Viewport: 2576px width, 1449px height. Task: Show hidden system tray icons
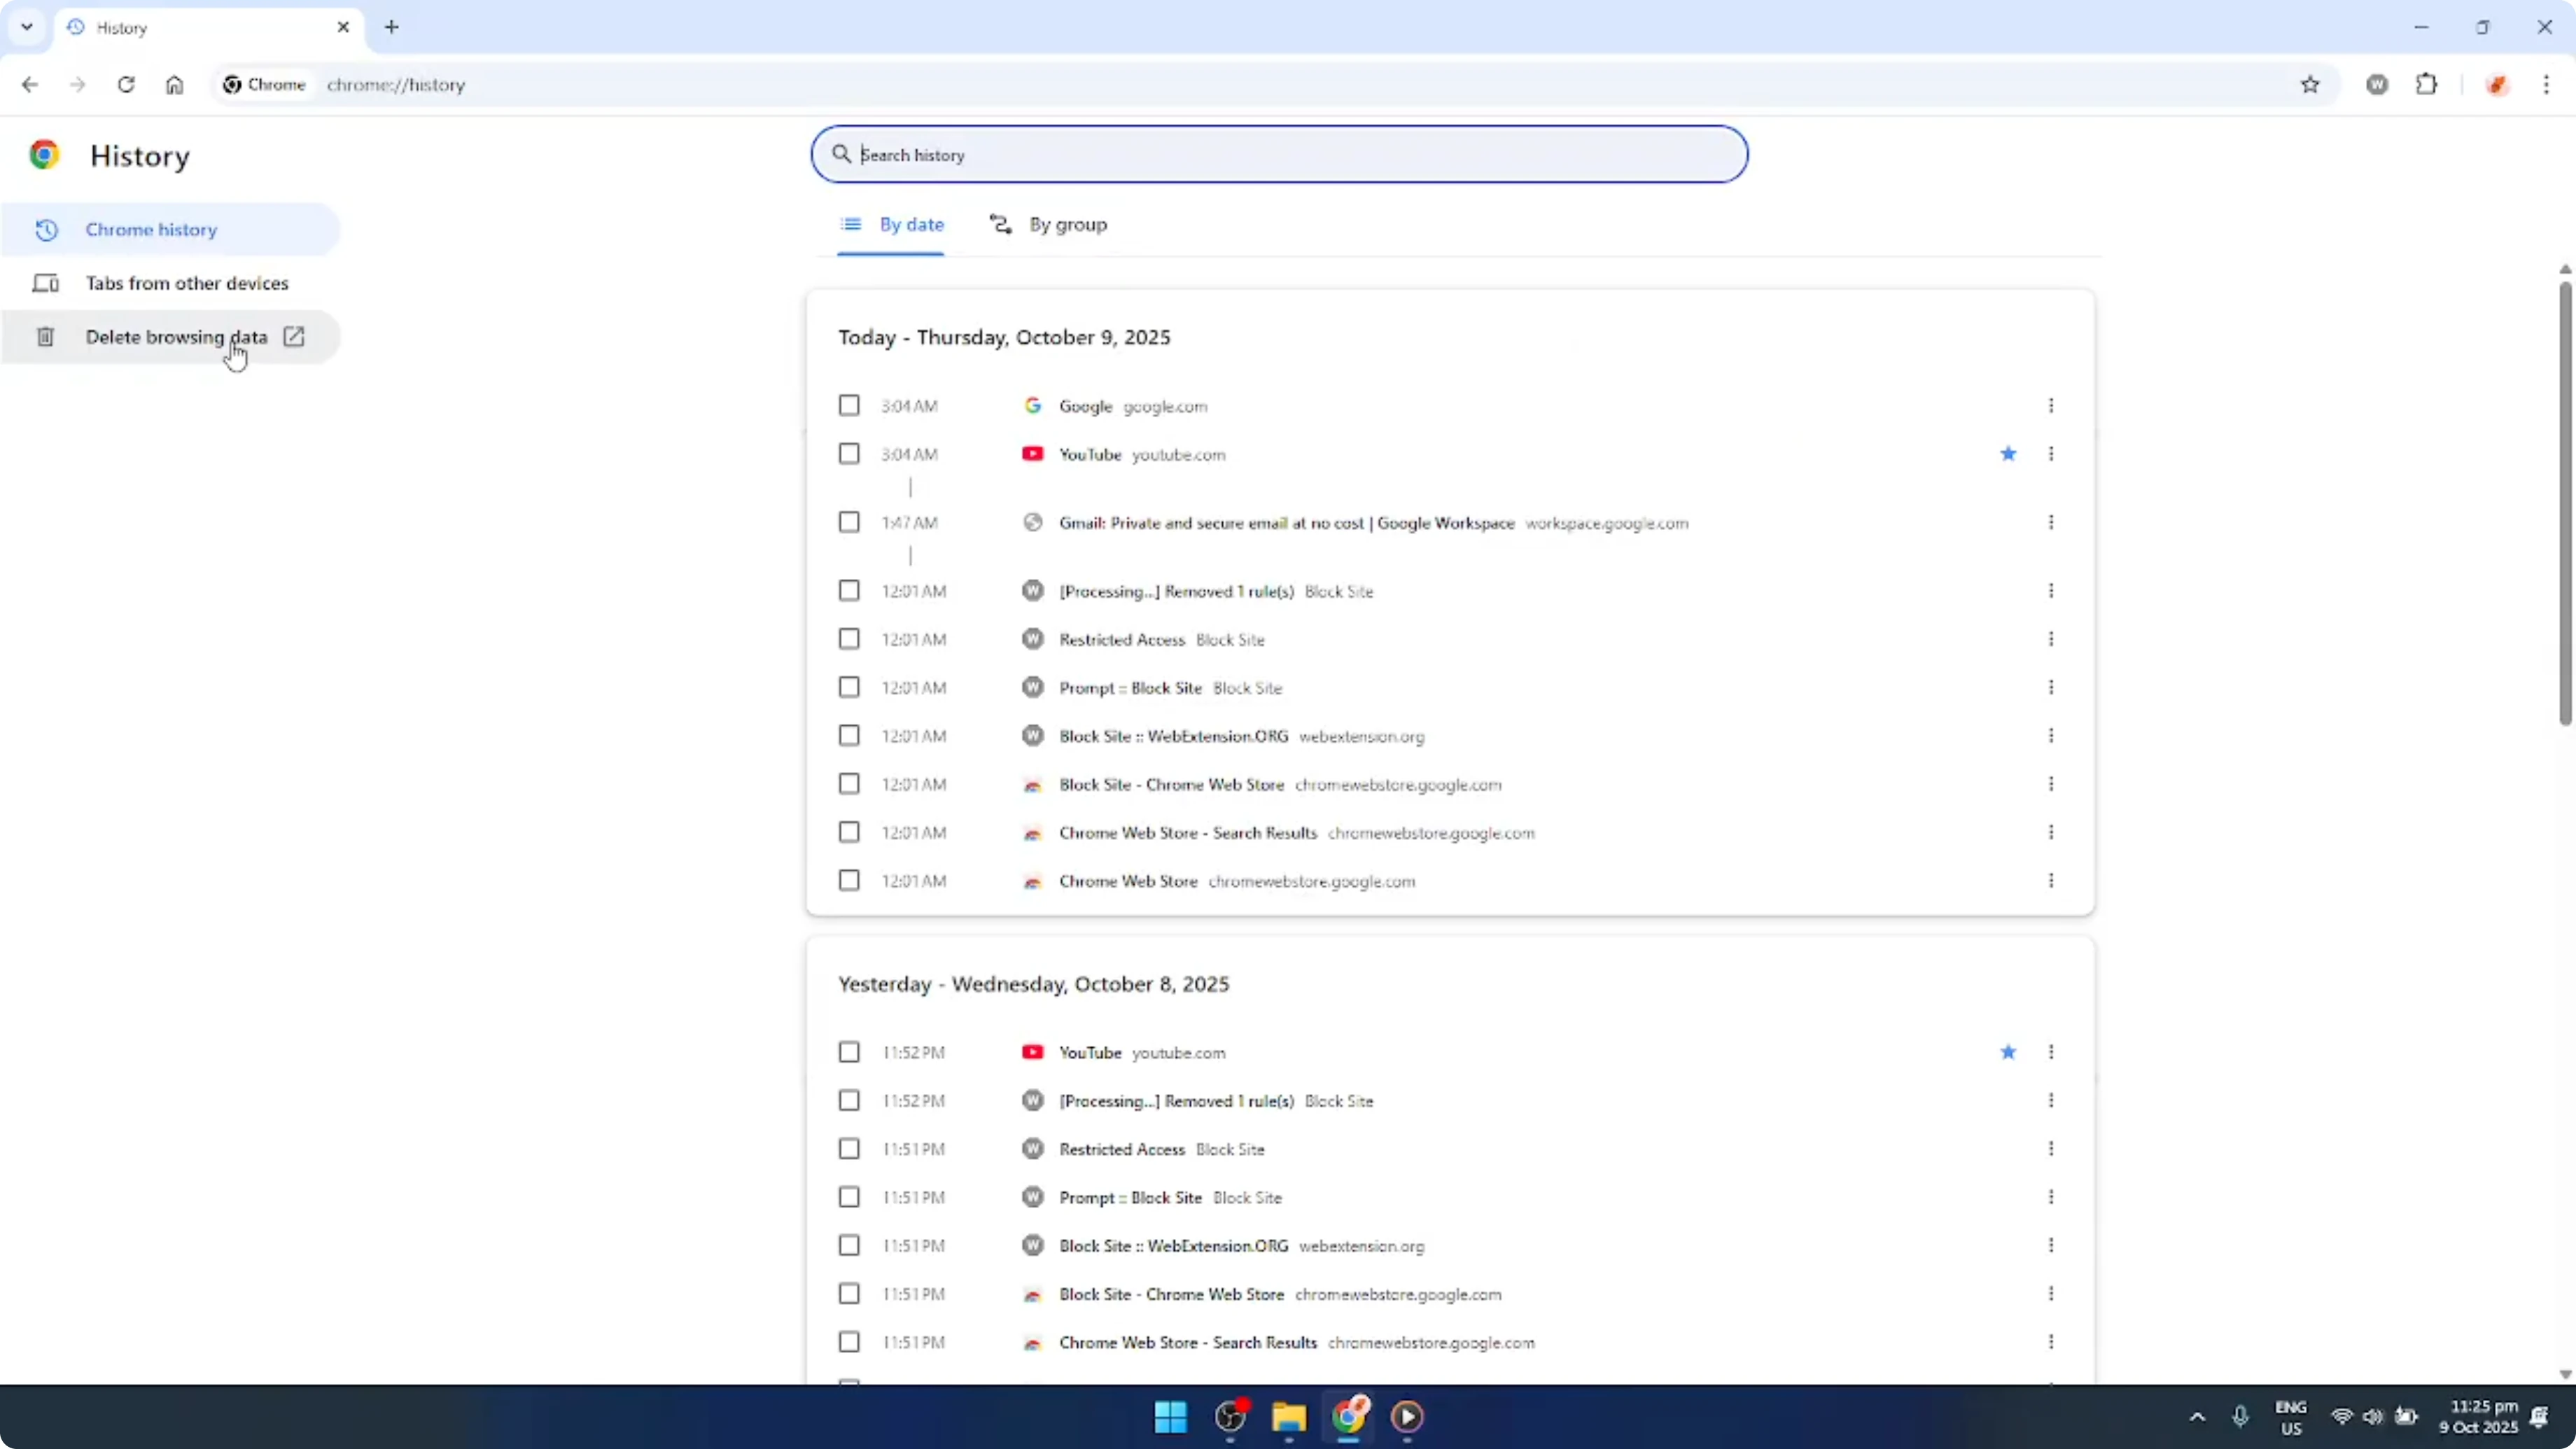[2197, 1417]
